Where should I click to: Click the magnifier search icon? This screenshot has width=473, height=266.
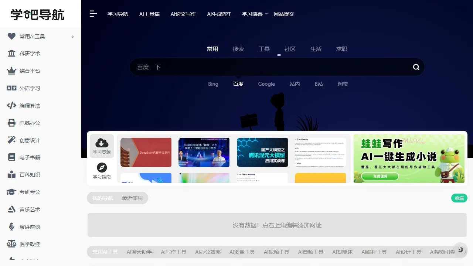[416, 67]
